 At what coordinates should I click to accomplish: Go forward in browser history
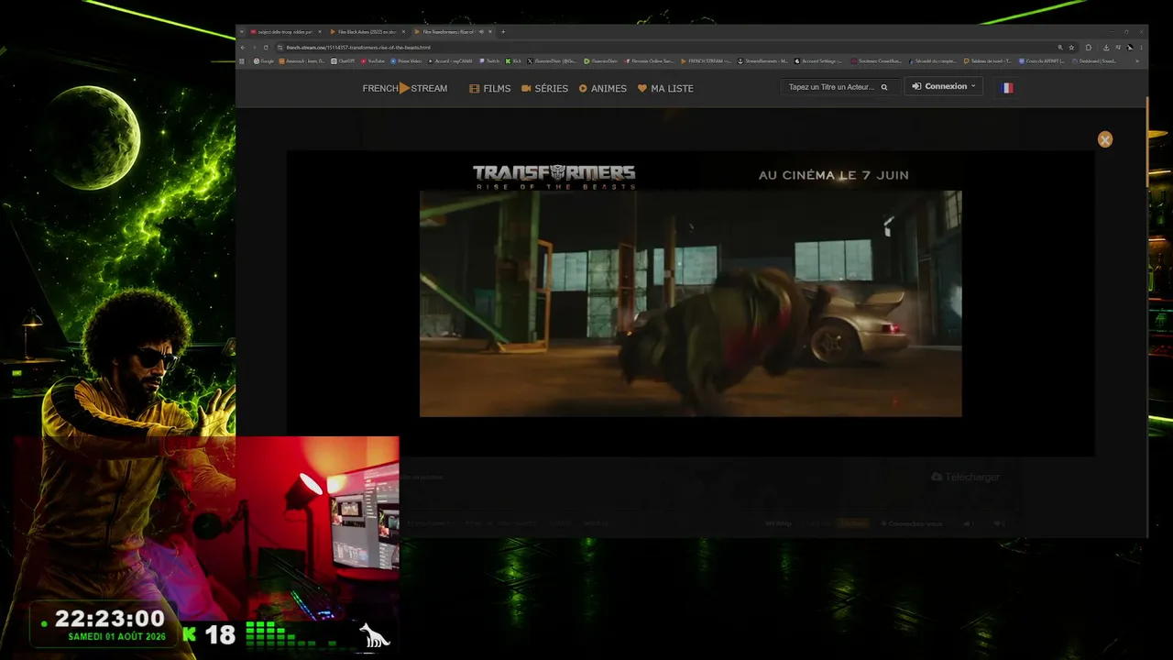coord(254,48)
